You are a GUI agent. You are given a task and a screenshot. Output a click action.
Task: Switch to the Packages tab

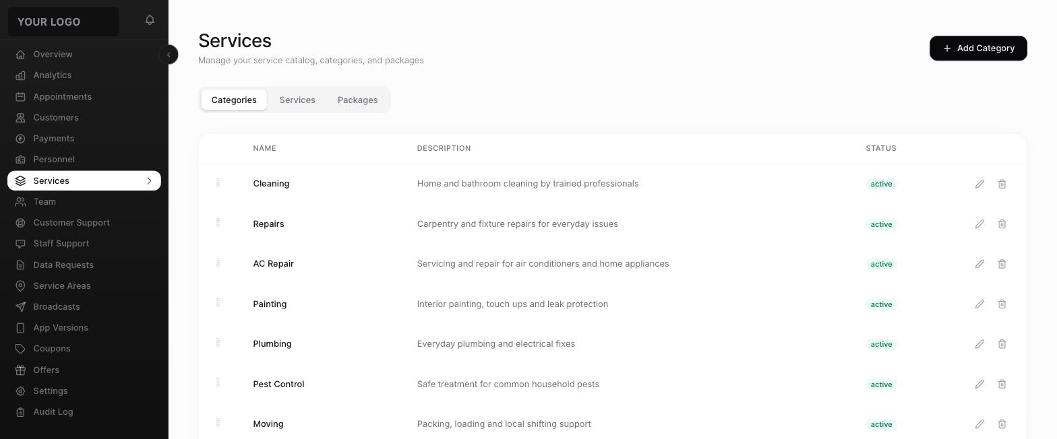coord(357,100)
